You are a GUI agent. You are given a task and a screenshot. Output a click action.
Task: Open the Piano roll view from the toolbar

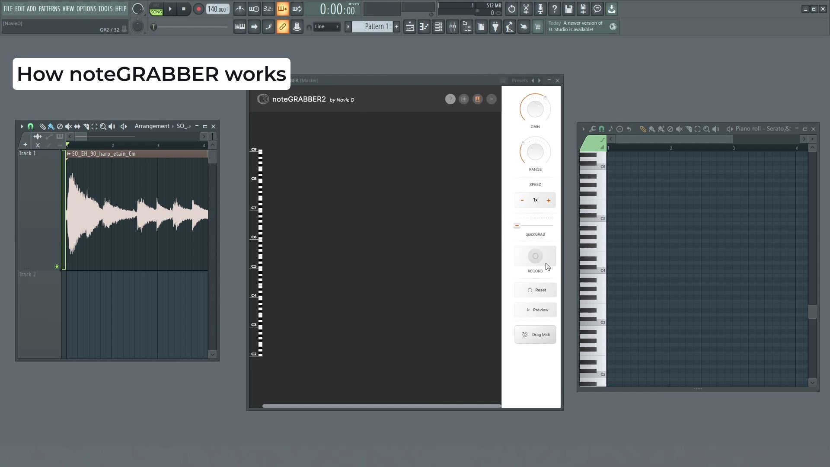(x=424, y=27)
